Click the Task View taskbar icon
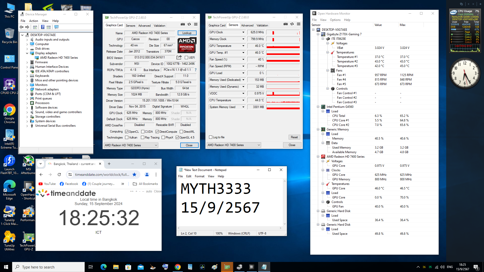Image resolution: width=484 pixels, height=272 pixels. [x=91, y=267]
